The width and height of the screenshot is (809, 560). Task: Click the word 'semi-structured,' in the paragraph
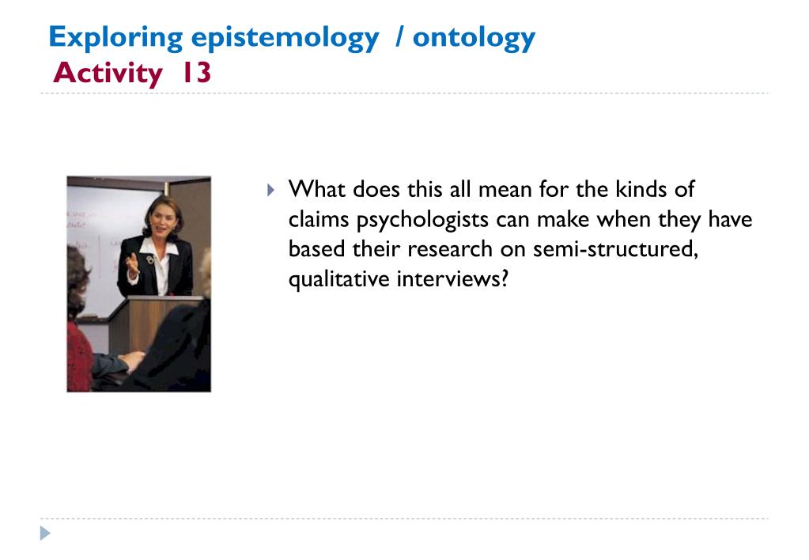pyautogui.click(x=615, y=249)
